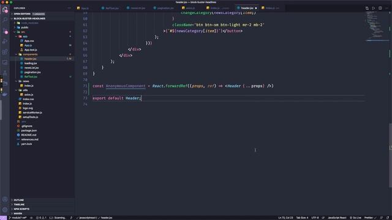Switch to the newsList.jsx editor tab
Screen dimensions: 392x220
click(x=138, y=8)
